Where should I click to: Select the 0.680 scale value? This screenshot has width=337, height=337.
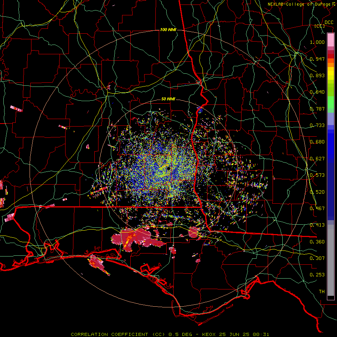point(317,142)
